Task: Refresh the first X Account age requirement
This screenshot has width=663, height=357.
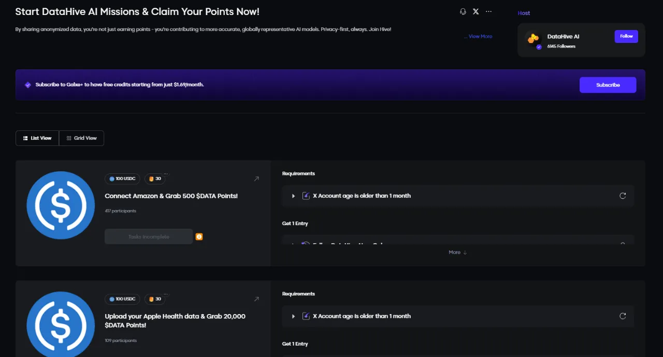Action: 623,196
